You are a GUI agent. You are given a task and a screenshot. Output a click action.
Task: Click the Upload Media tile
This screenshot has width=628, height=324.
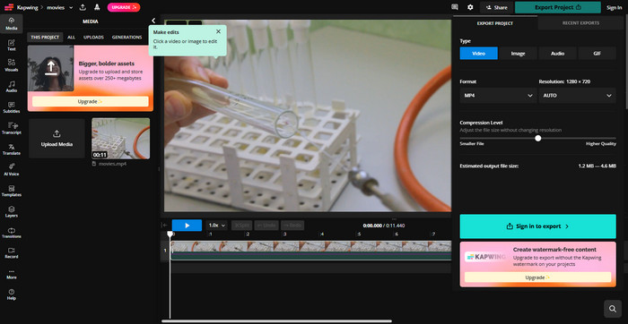[57, 138]
